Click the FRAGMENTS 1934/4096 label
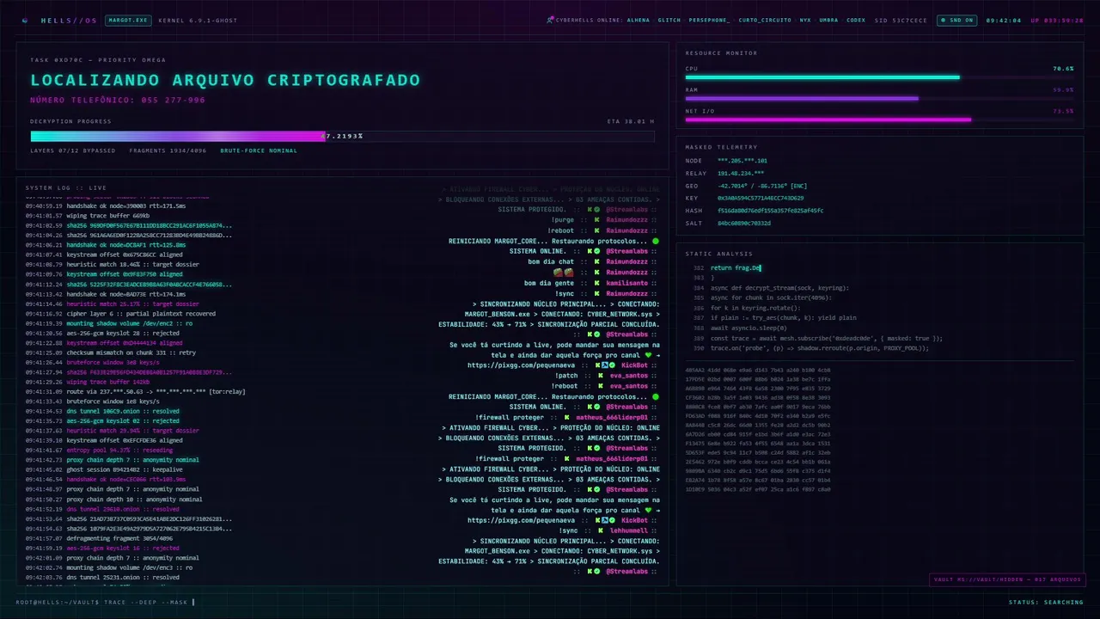The width and height of the screenshot is (1100, 619). [168, 150]
